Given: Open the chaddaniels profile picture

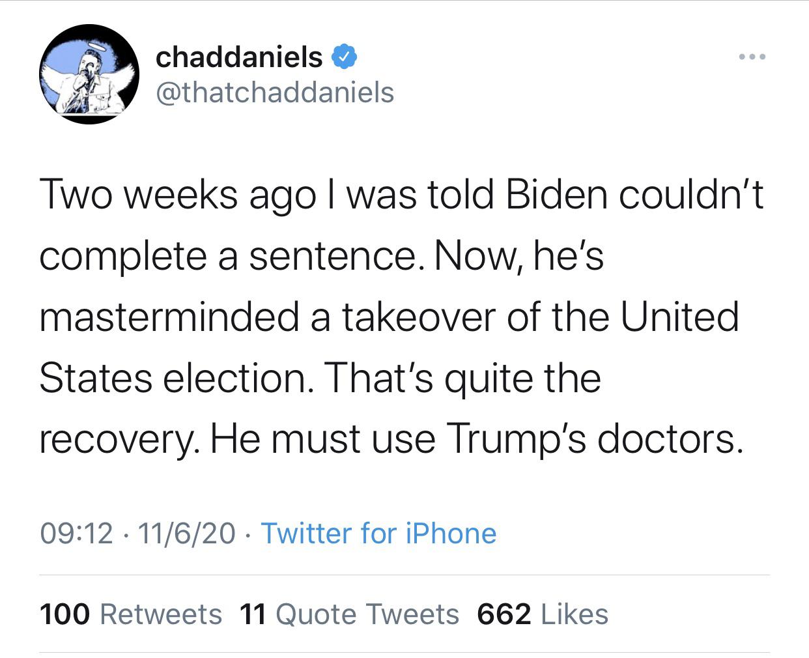Looking at the screenshot, I should [x=89, y=74].
